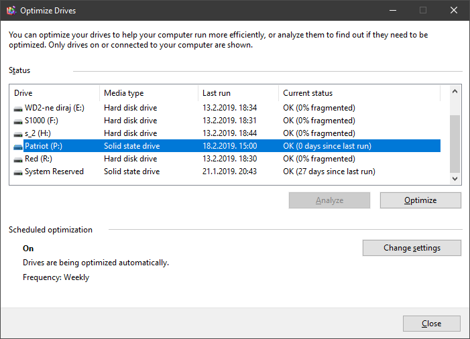Click the Last run column header

pos(238,93)
